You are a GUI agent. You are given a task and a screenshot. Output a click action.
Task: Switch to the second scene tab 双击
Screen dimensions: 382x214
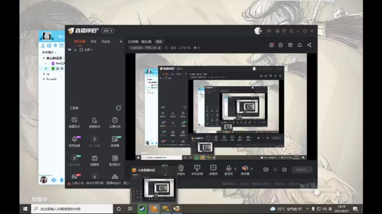[93, 41]
